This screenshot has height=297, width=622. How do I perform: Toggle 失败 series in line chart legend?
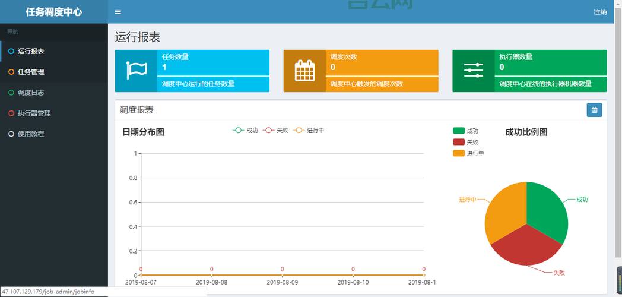click(275, 131)
